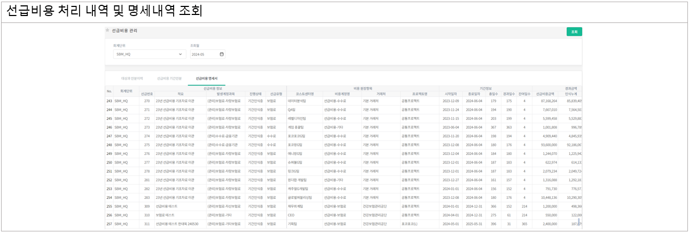The width and height of the screenshot is (689, 233).
Task: Click the 발생계정과목 column header
Action: 225,94
